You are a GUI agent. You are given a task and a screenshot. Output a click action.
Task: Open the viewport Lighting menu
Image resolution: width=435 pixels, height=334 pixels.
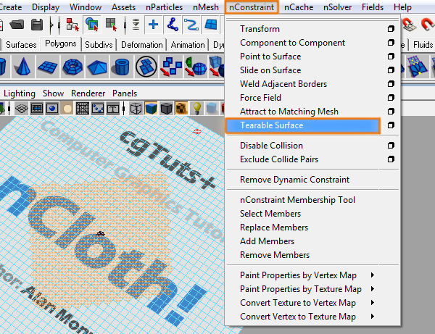[x=20, y=93]
